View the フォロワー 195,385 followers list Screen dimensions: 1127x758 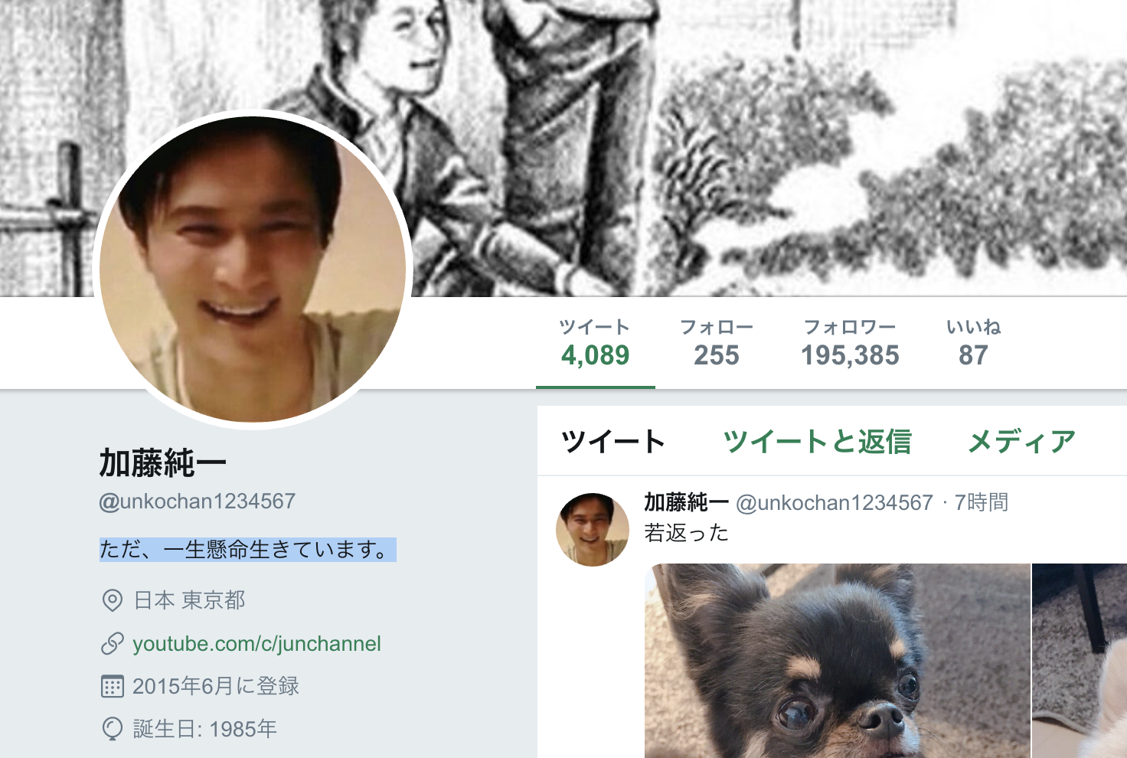pos(850,344)
